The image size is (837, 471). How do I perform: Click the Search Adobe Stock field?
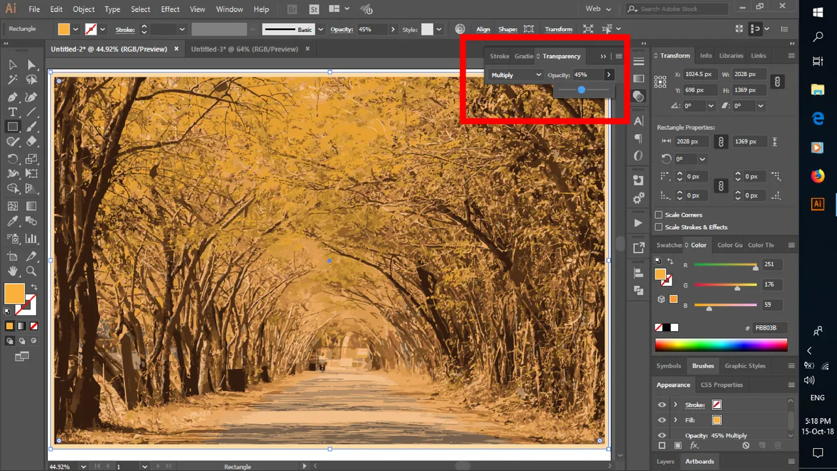pos(677,9)
